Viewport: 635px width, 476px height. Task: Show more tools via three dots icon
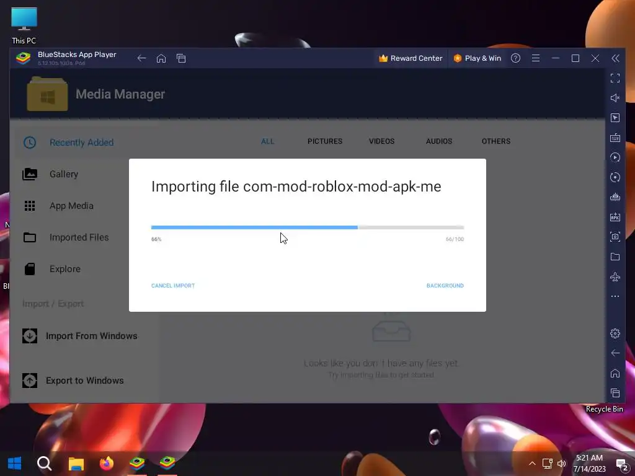(615, 296)
